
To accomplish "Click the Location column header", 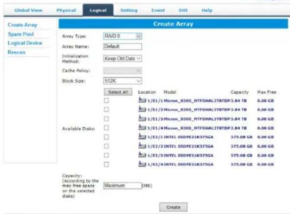I will pos(147,92).
